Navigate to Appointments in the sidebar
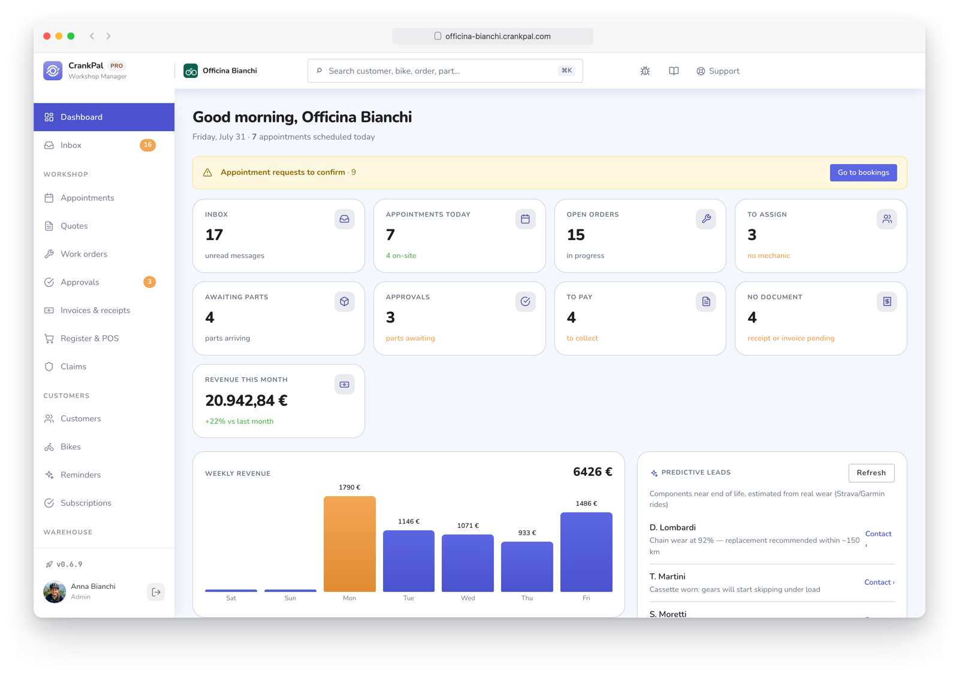 tap(104, 198)
